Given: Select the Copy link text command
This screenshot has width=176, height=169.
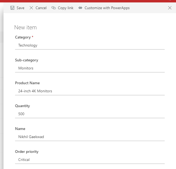Looking at the screenshot, I should 66,8.
